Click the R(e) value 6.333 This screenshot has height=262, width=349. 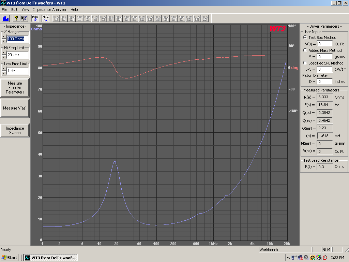[x=325, y=97]
